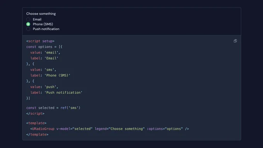This screenshot has width=263, height=148.
Task: Copy the code block with clipboard icon
Action: tap(235, 41)
